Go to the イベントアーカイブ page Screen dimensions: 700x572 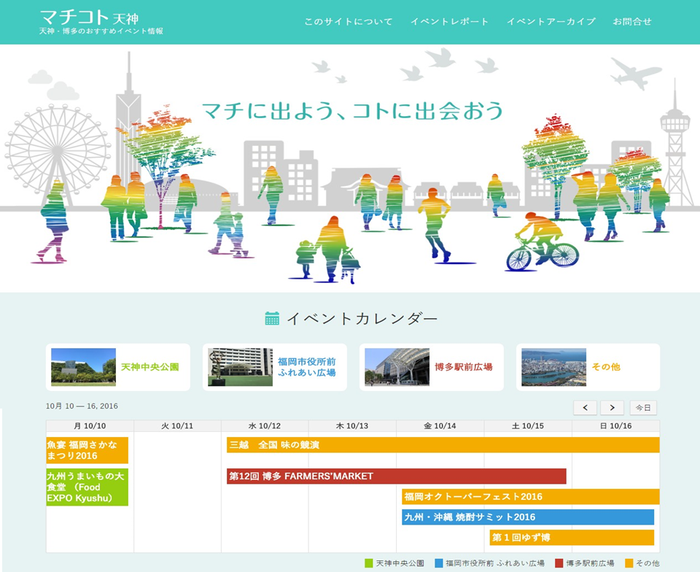pos(551,22)
